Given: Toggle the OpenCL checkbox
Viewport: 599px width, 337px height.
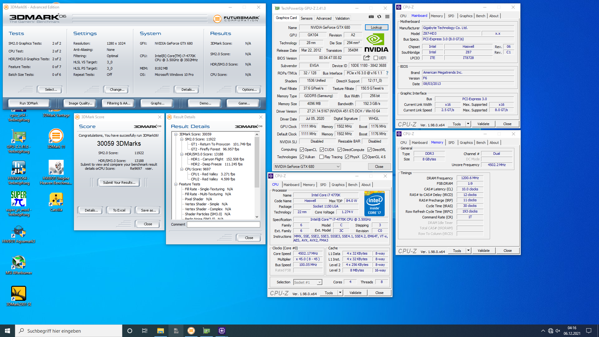Looking at the screenshot, I should pyautogui.click(x=302, y=150).
